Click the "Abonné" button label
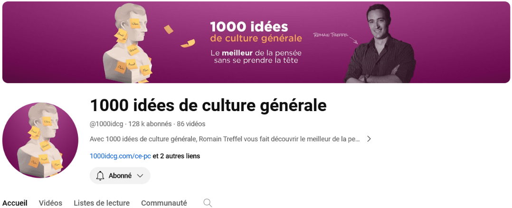512x208 pixels. tap(120, 175)
